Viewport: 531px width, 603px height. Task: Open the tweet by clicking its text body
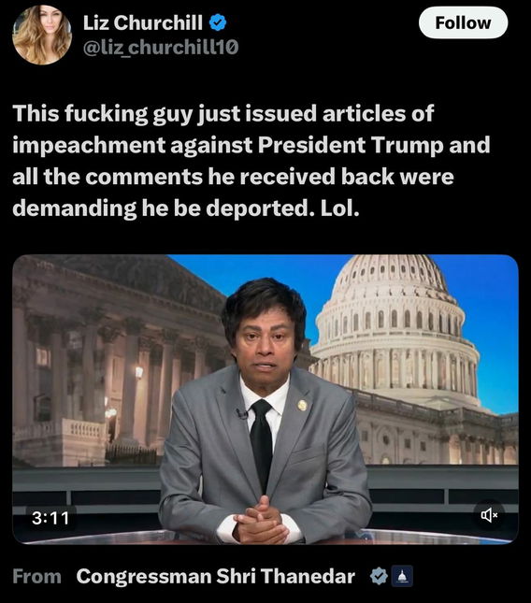point(251,161)
